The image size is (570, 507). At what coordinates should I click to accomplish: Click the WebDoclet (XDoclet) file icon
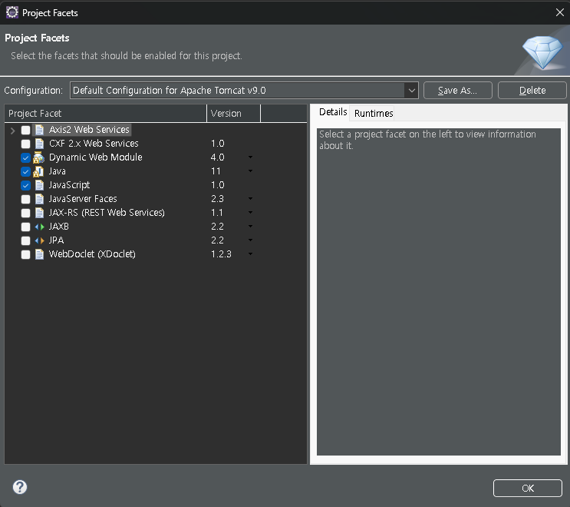(x=39, y=254)
